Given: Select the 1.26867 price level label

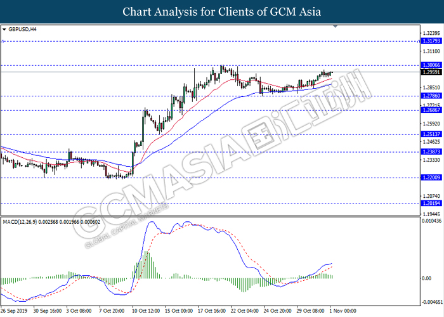Looking at the screenshot, I should 431,110.
